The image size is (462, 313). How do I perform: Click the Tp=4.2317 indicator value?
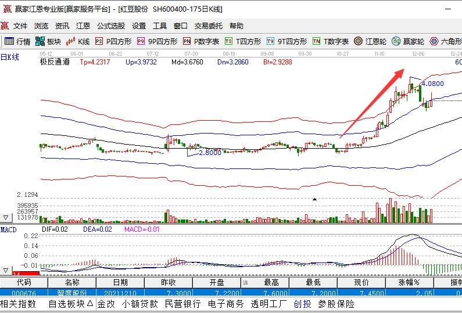coord(95,62)
